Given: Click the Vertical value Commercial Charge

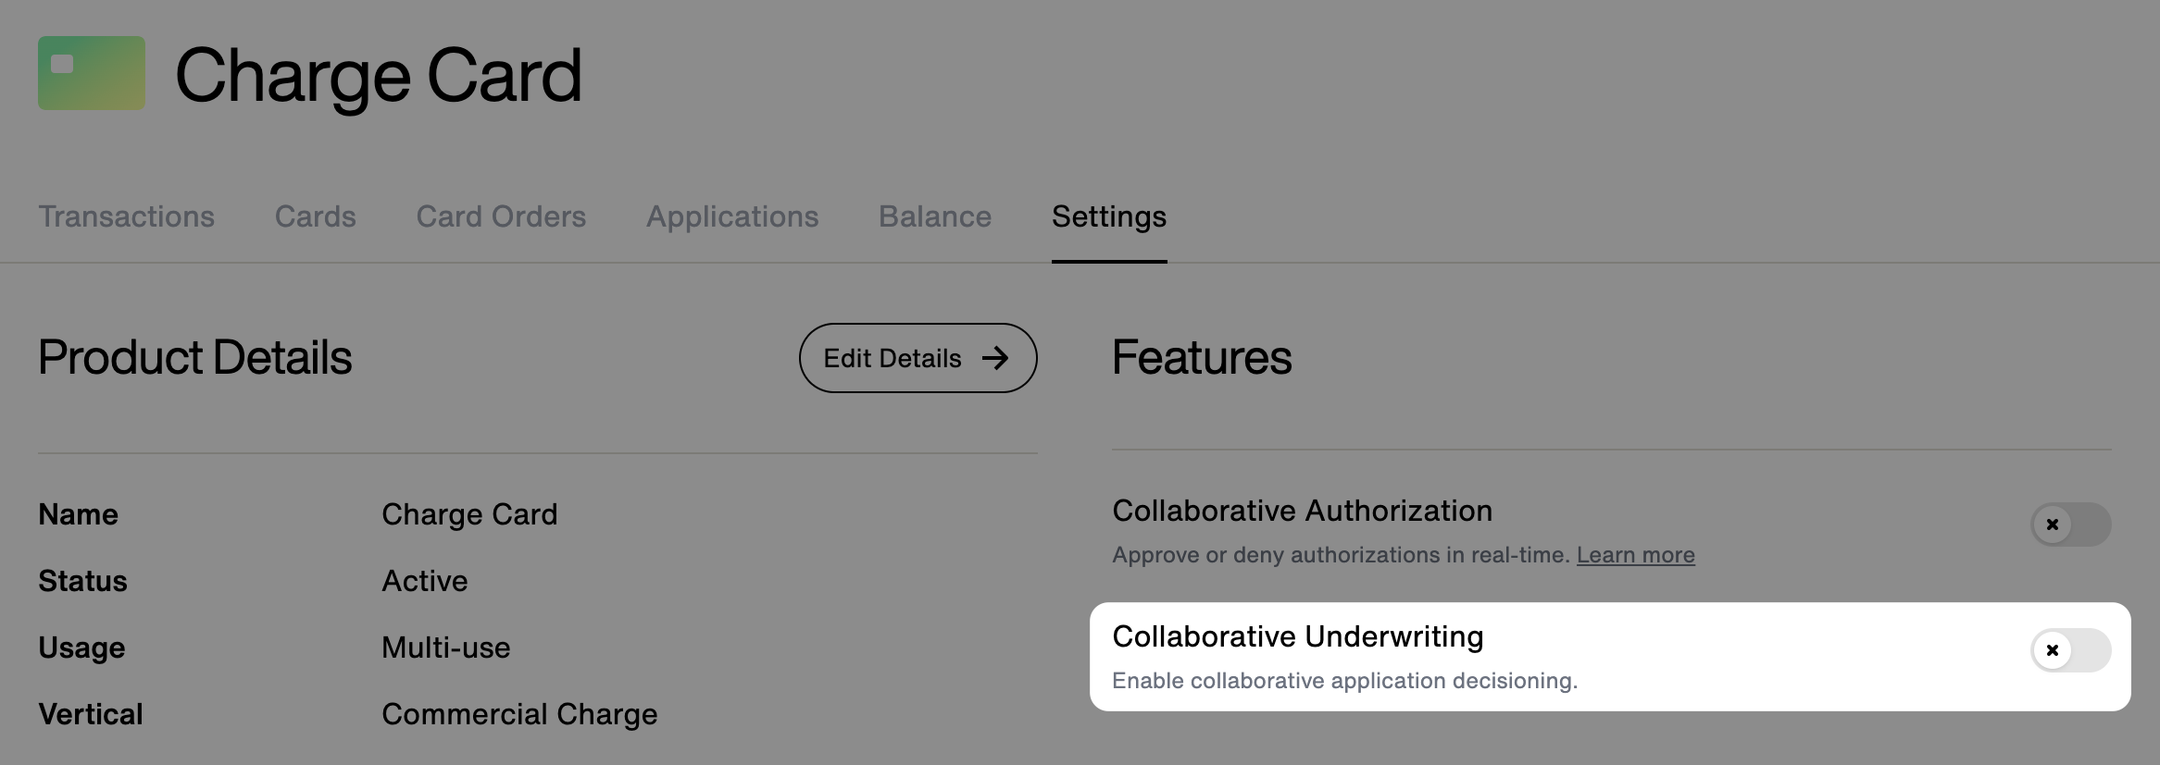Looking at the screenshot, I should (x=519, y=713).
